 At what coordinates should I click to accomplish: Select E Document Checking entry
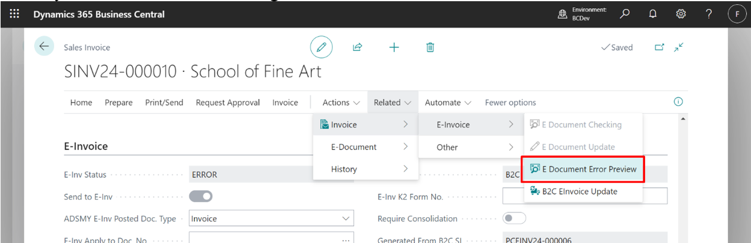pos(583,125)
